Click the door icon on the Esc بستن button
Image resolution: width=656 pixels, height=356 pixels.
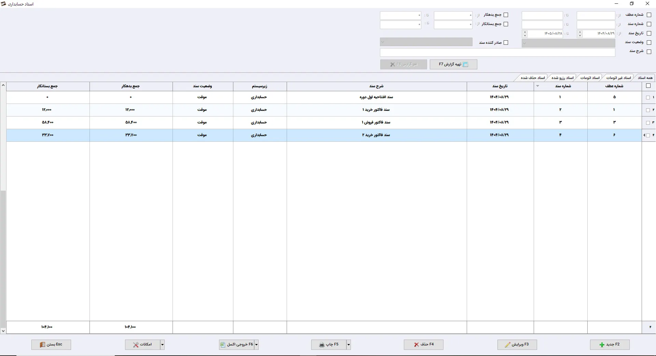coord(42,345)
